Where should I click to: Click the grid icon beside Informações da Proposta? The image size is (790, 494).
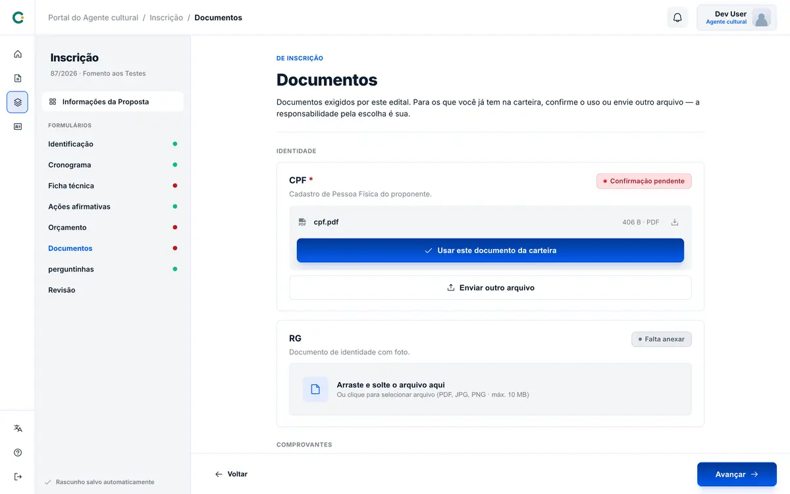point(53,101)
